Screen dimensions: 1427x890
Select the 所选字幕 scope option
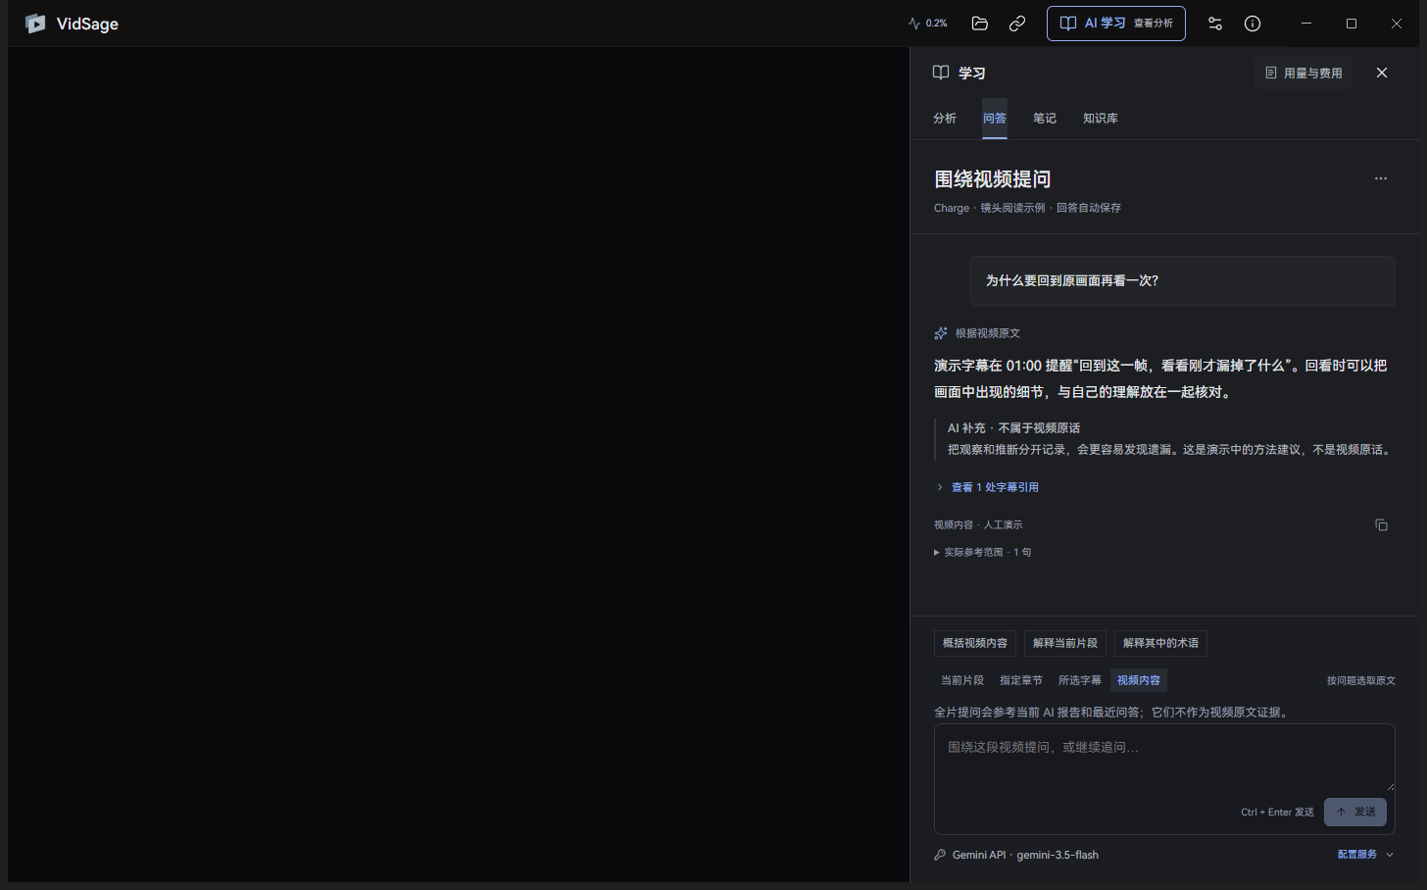coord(1080,680)
